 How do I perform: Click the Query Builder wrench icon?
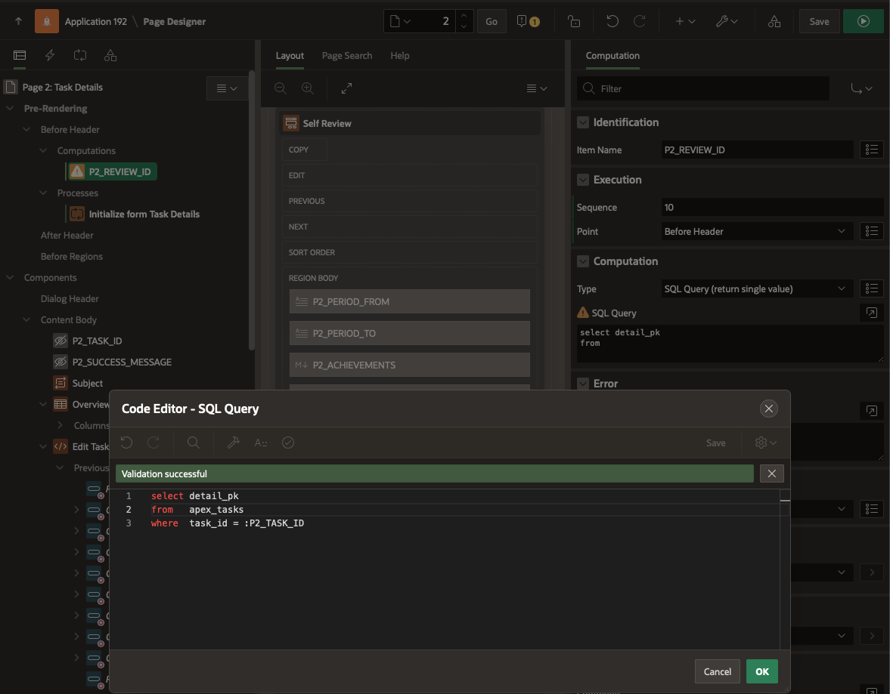point(234,443)
